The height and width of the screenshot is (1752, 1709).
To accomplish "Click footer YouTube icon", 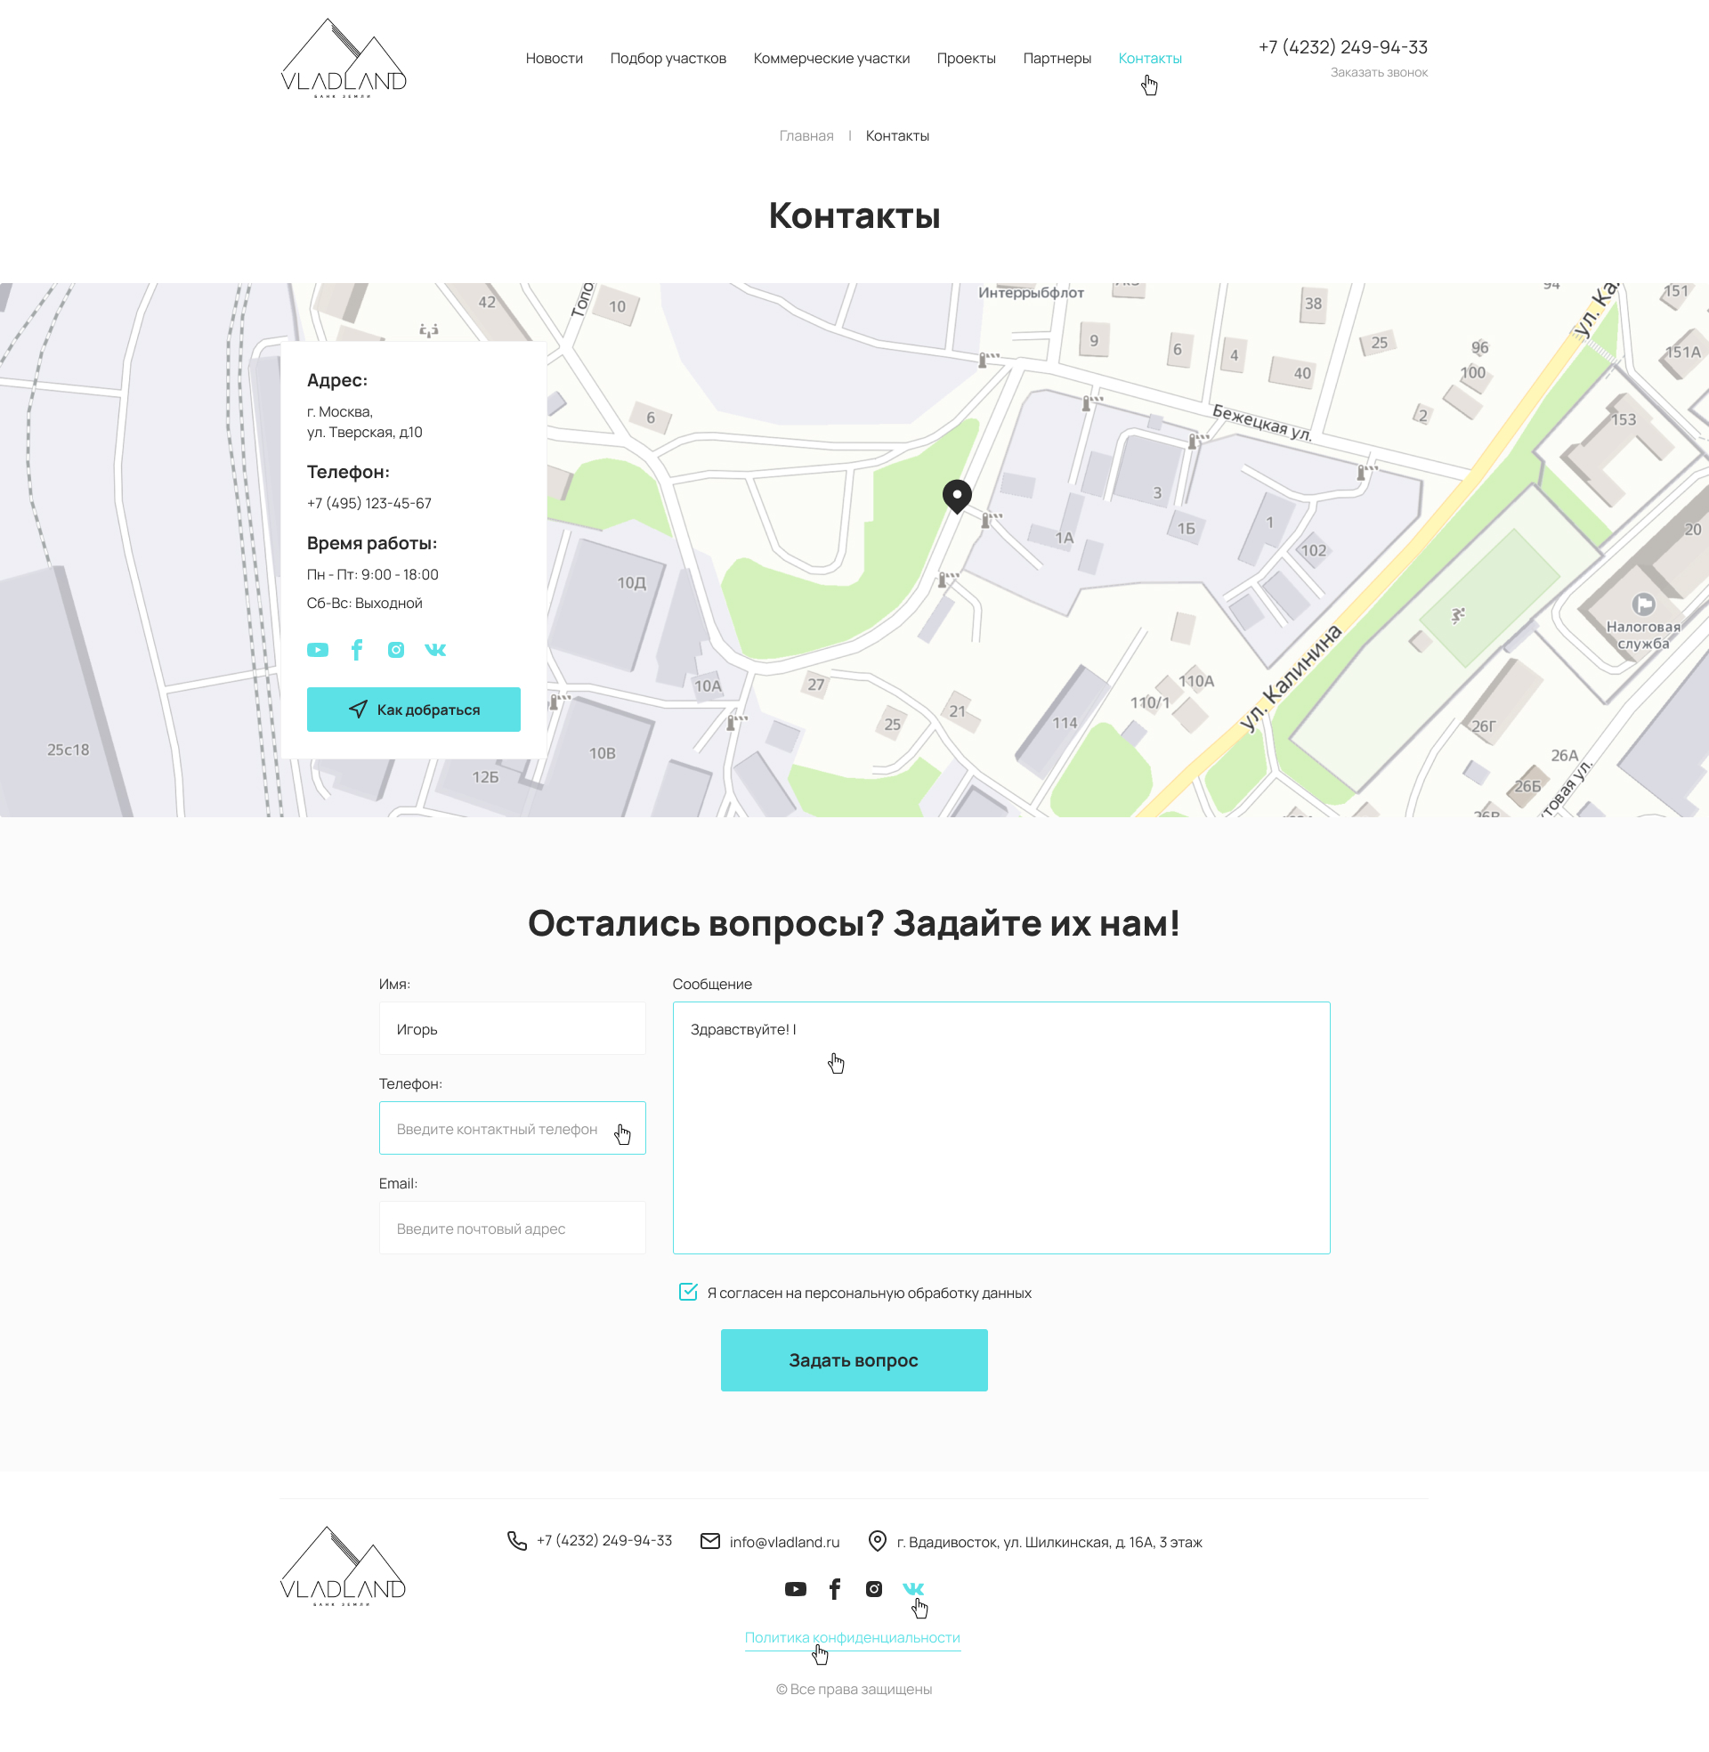I will (x=795, y=1590).
